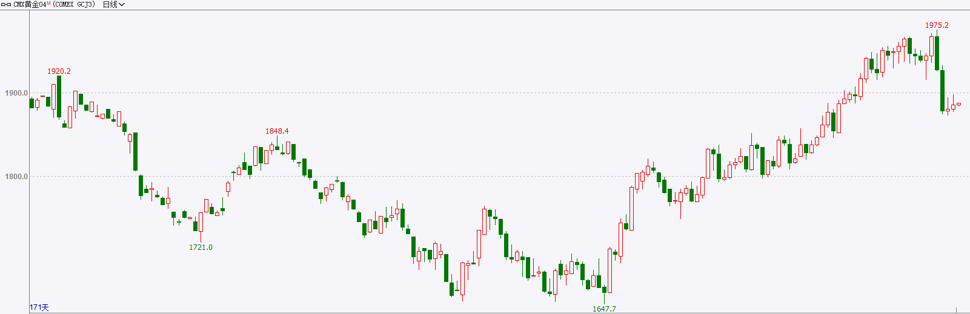970x314 pixels.
Task: Click the chevron arrow next to 日线
Action: [122, 5]
